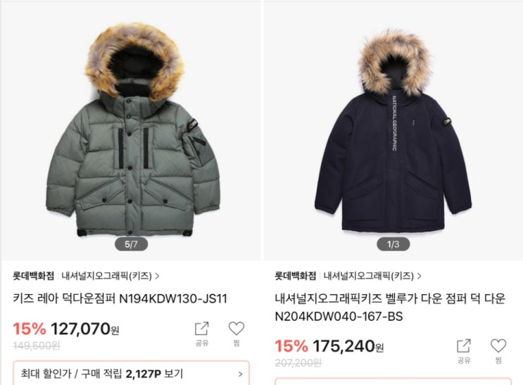
Task: Open 롯데백화점 store link under the green jacket
Action: click(33, 276)
